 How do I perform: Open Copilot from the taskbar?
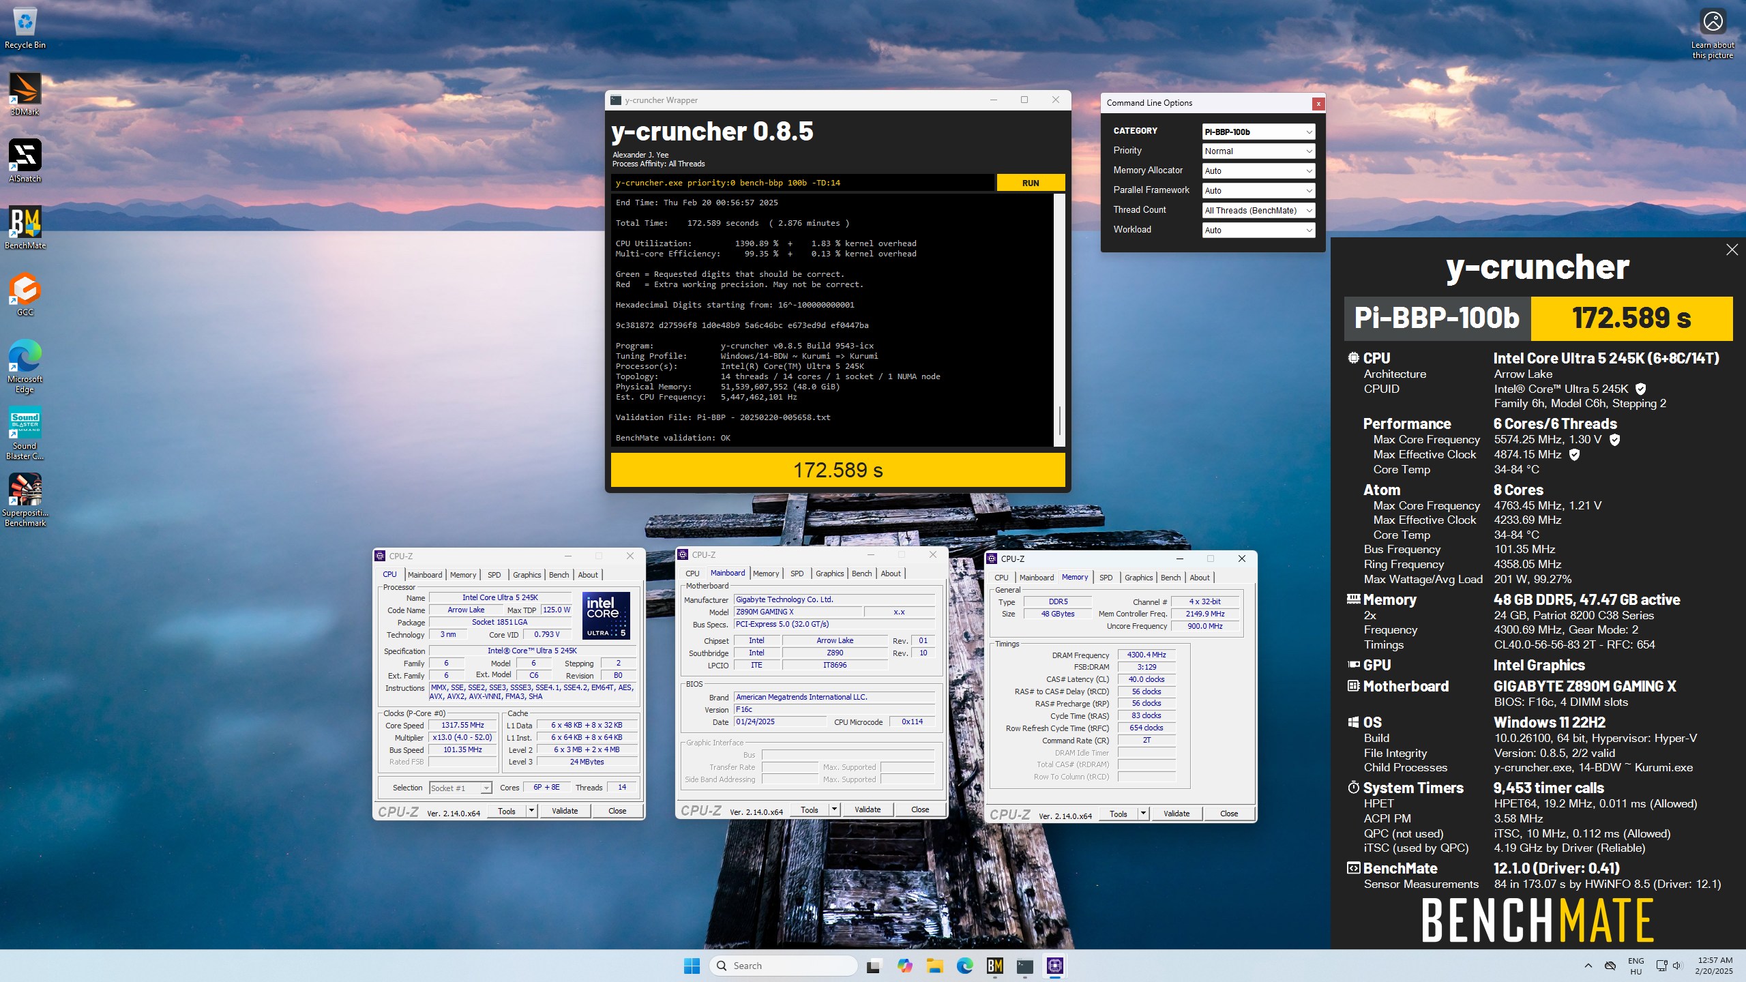pyautogui.click(x=904, y=966)
